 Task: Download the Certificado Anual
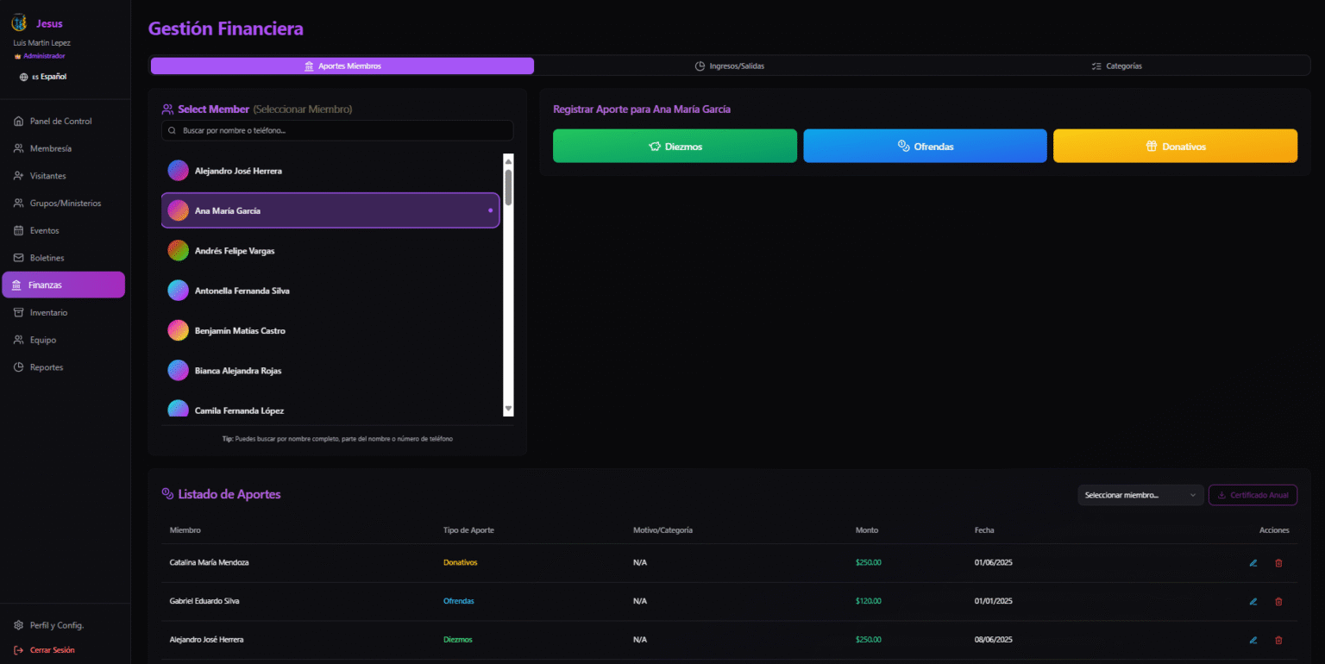[1253, 495]
